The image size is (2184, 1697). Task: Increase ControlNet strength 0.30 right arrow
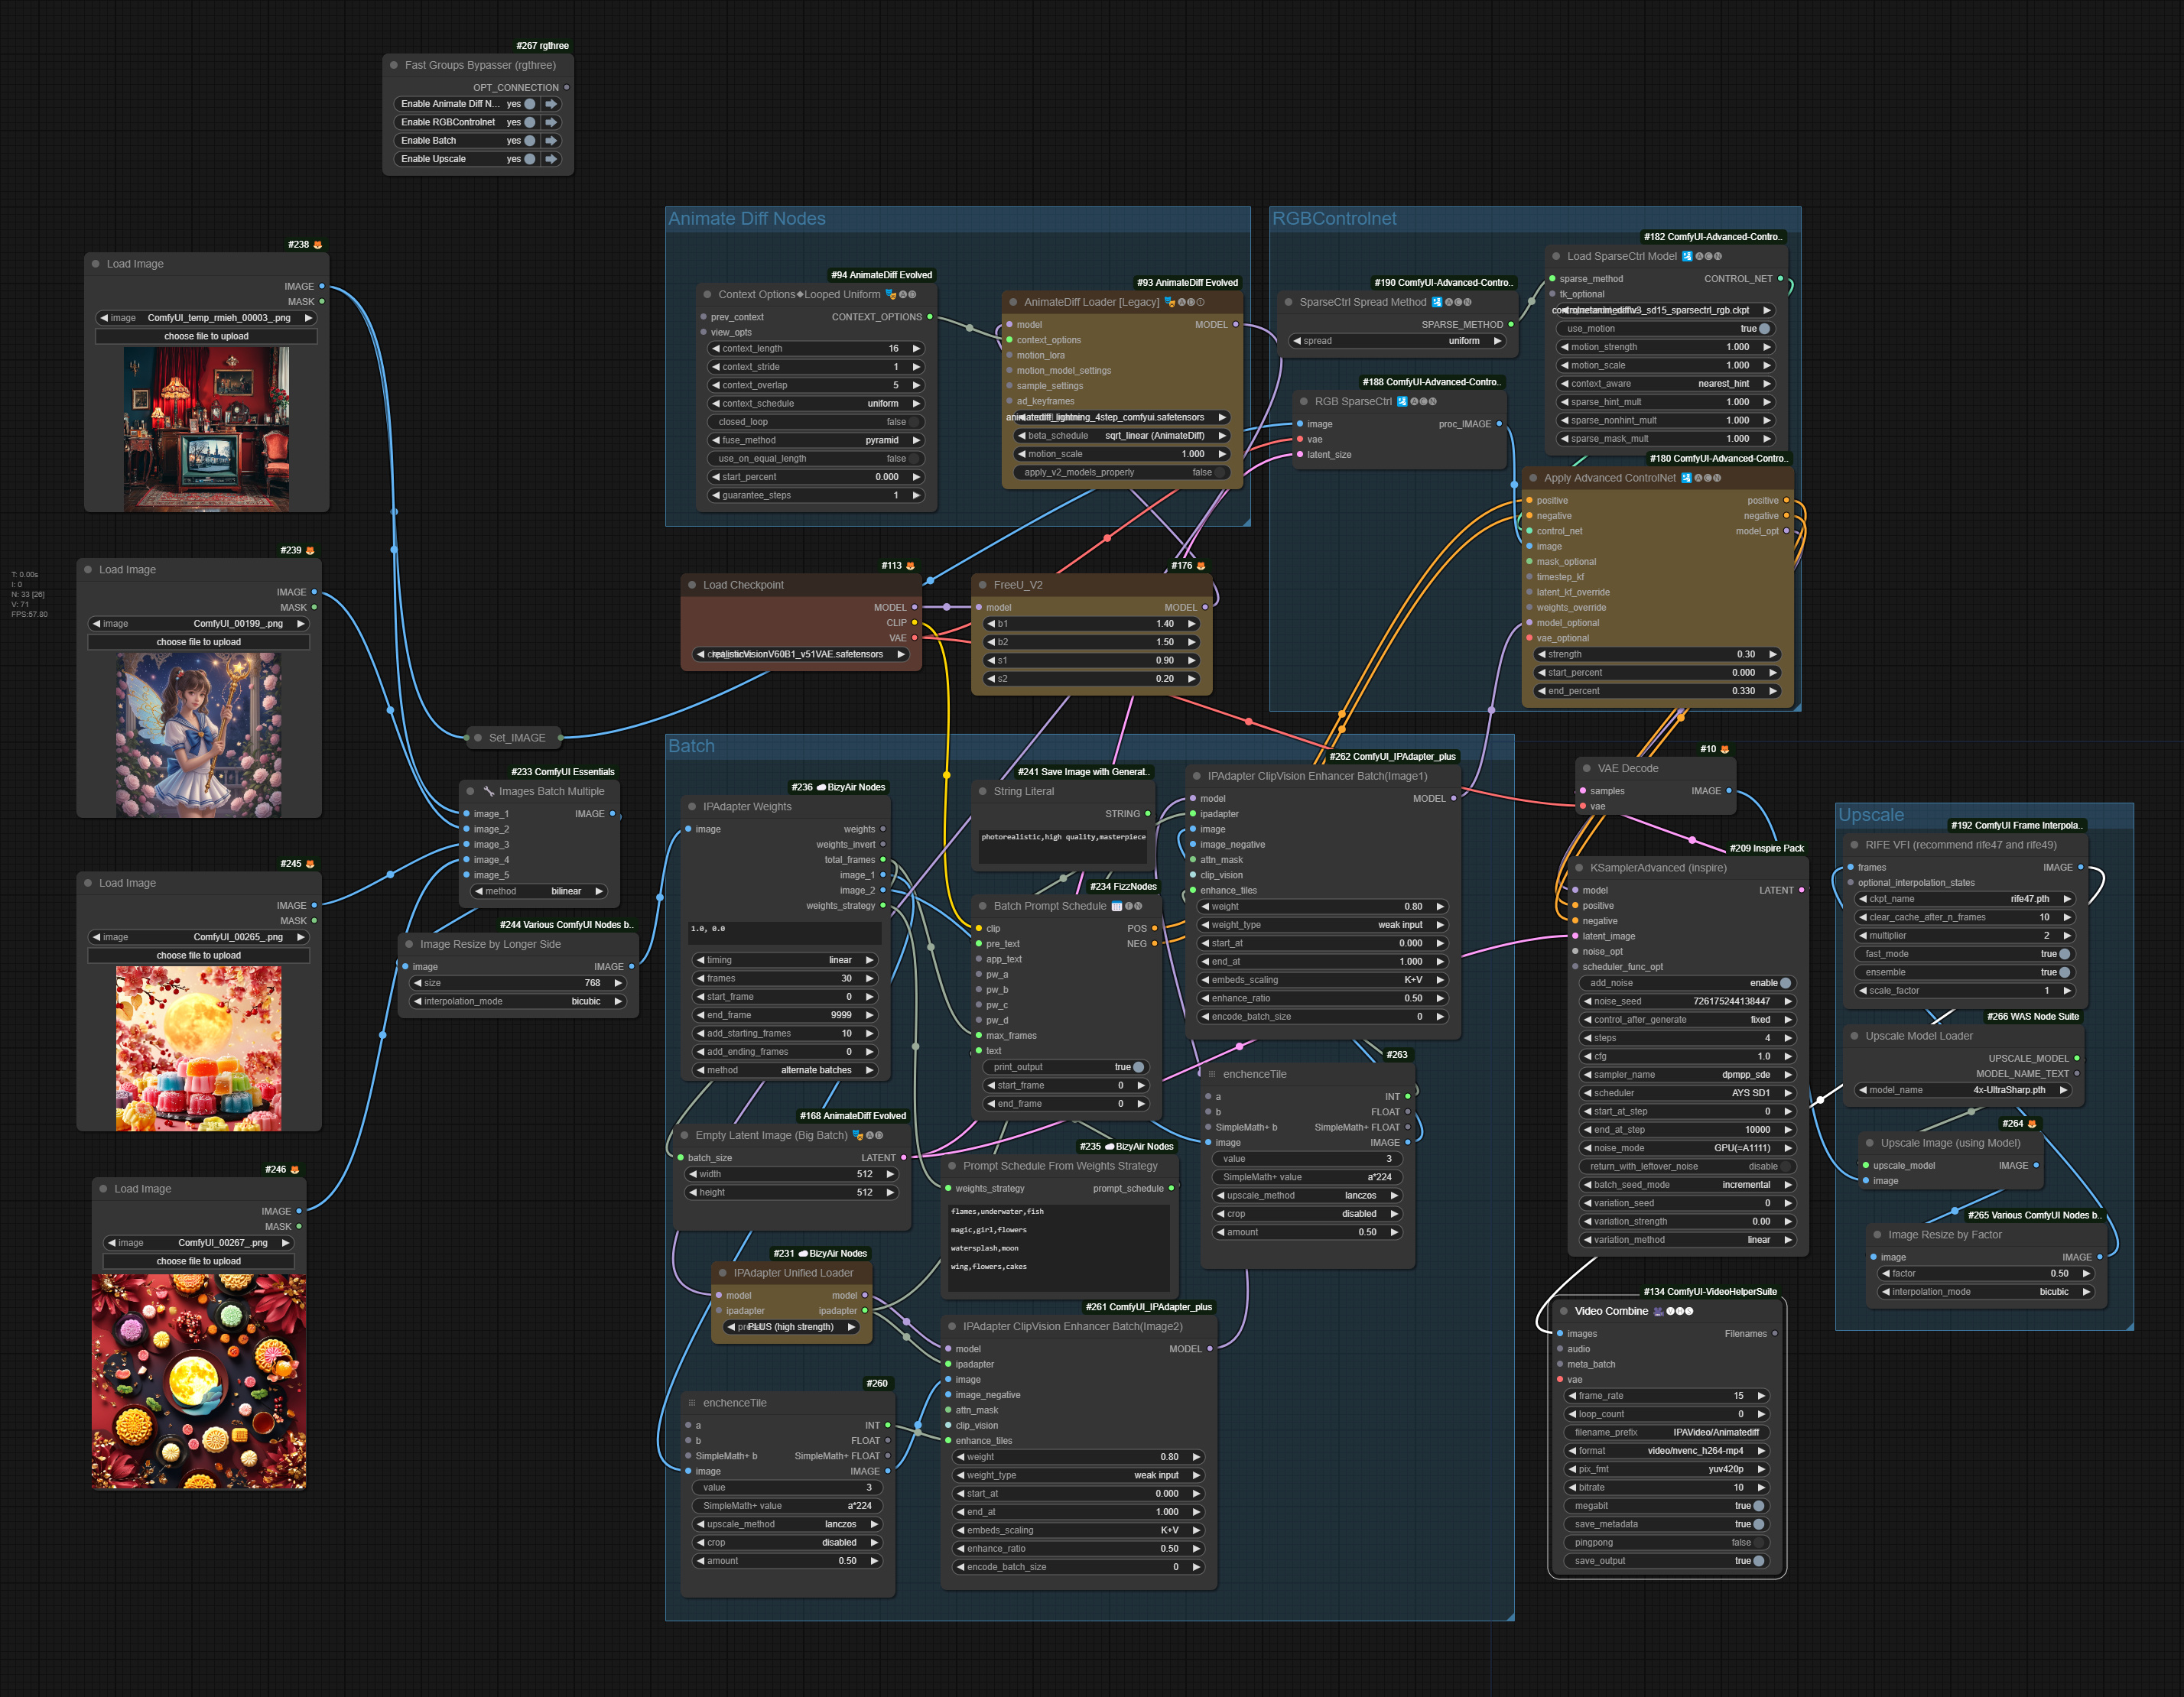click(1773, 654)
